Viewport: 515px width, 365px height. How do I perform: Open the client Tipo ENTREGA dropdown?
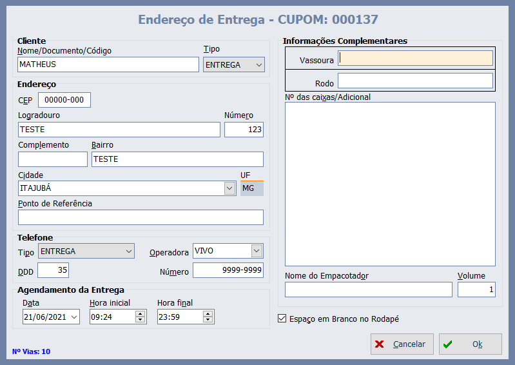258,64
